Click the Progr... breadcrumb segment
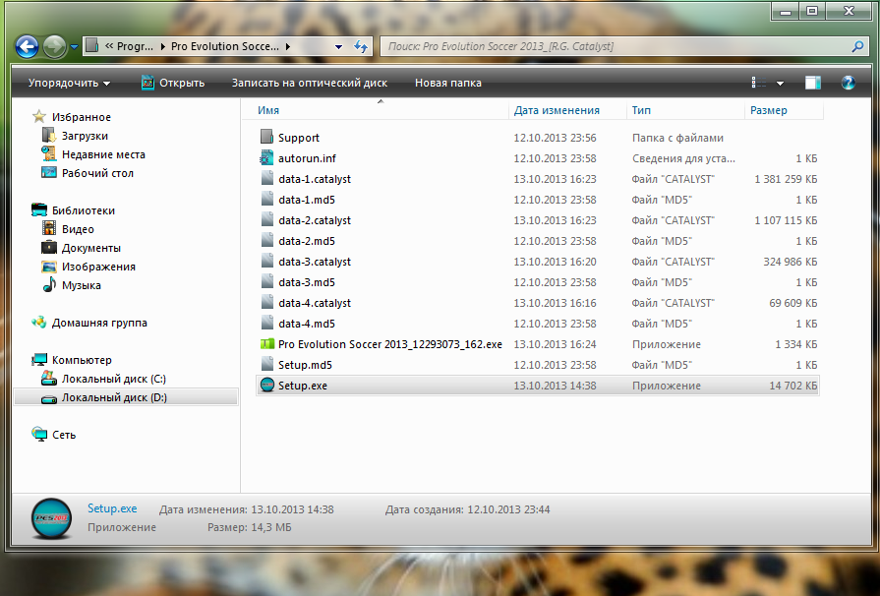880x596 pixels. (135, 46)
